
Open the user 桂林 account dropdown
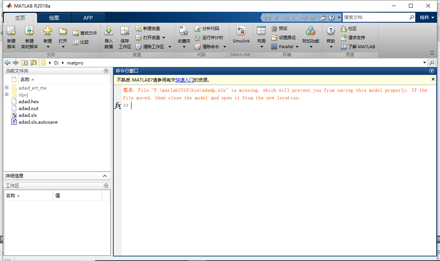coord(427,17)
